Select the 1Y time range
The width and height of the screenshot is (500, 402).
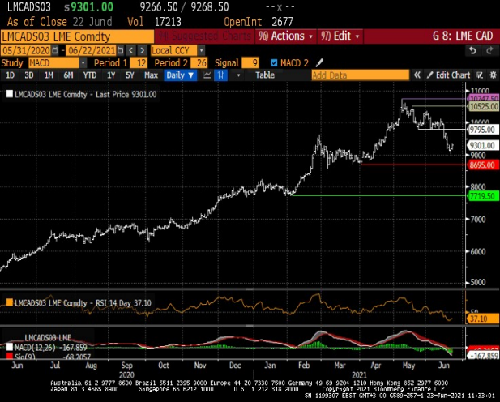(x=111, y=75)
